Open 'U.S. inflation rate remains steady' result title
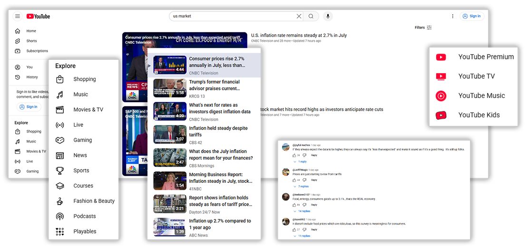Viewport: 528px width, 246px height. click(299, 35)
